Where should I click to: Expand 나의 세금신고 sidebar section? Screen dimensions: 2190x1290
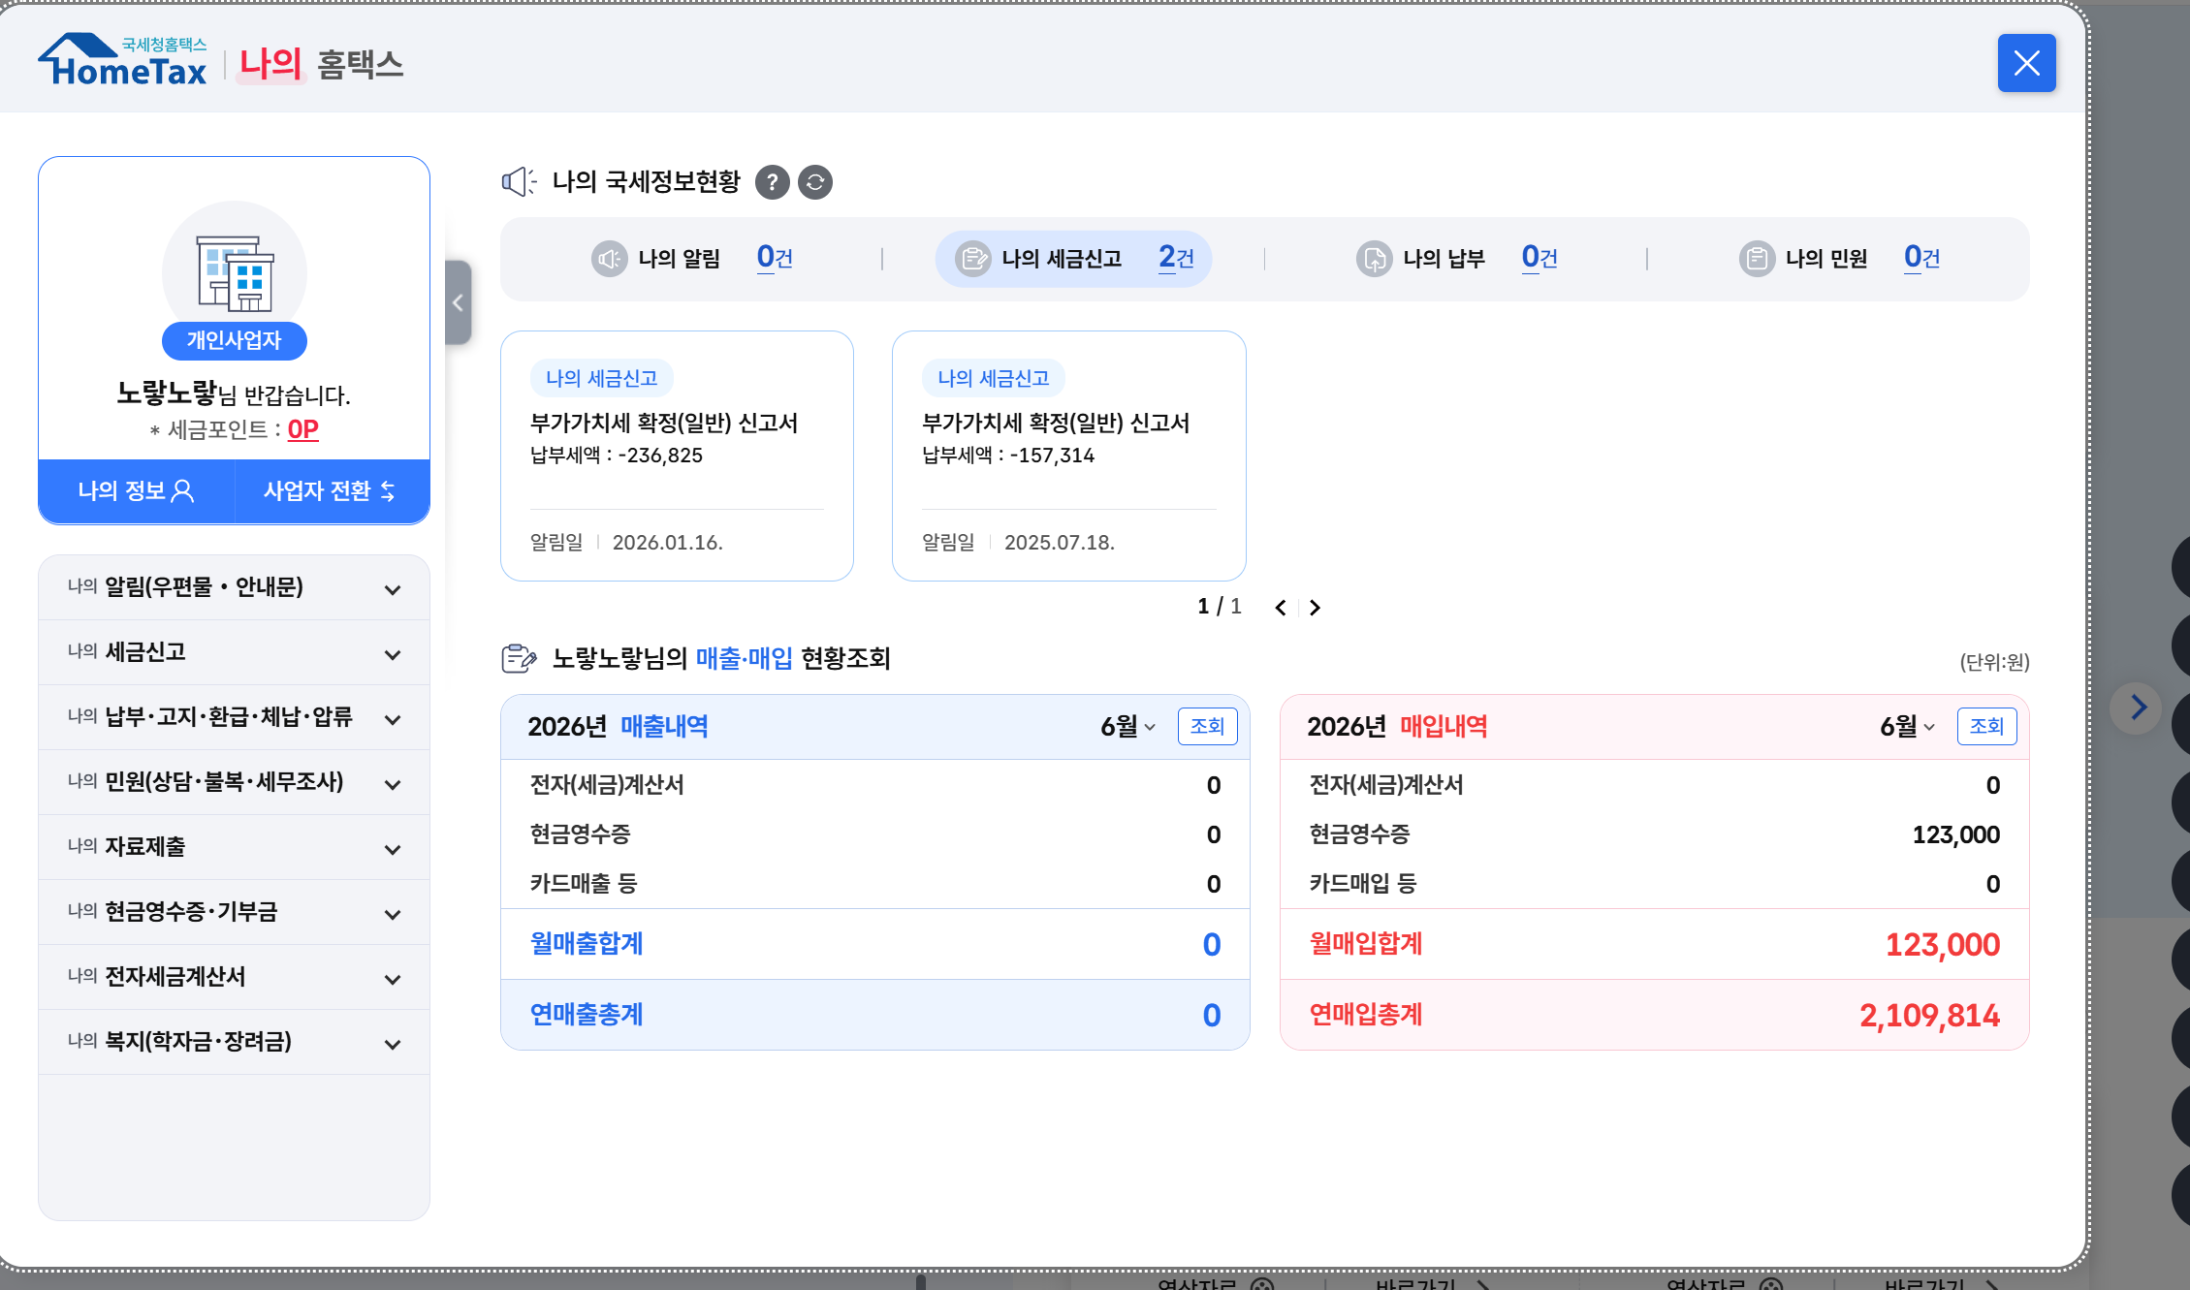[x=234, y=652]
